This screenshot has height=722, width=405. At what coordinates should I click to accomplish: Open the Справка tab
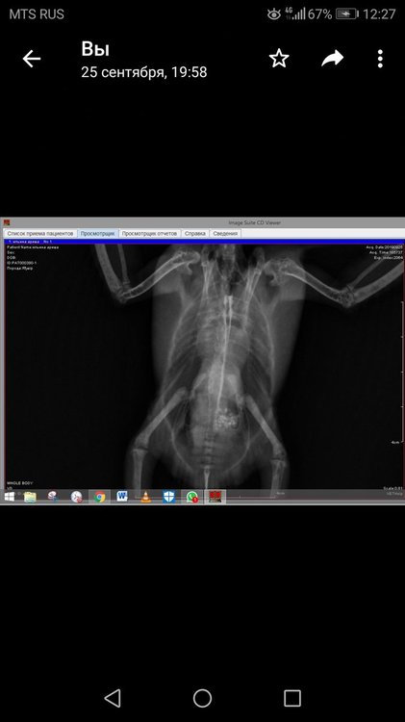pyautogui.click(x=194, y=234)
